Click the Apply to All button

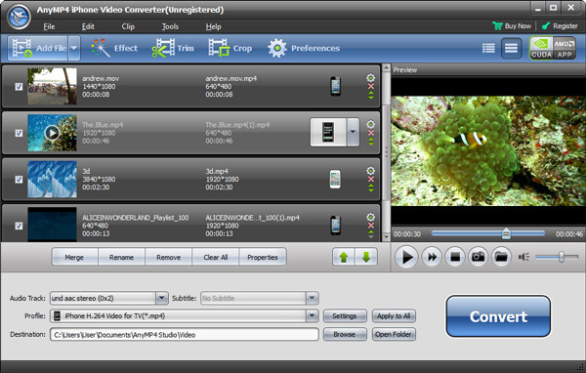[x=394, y=315]
